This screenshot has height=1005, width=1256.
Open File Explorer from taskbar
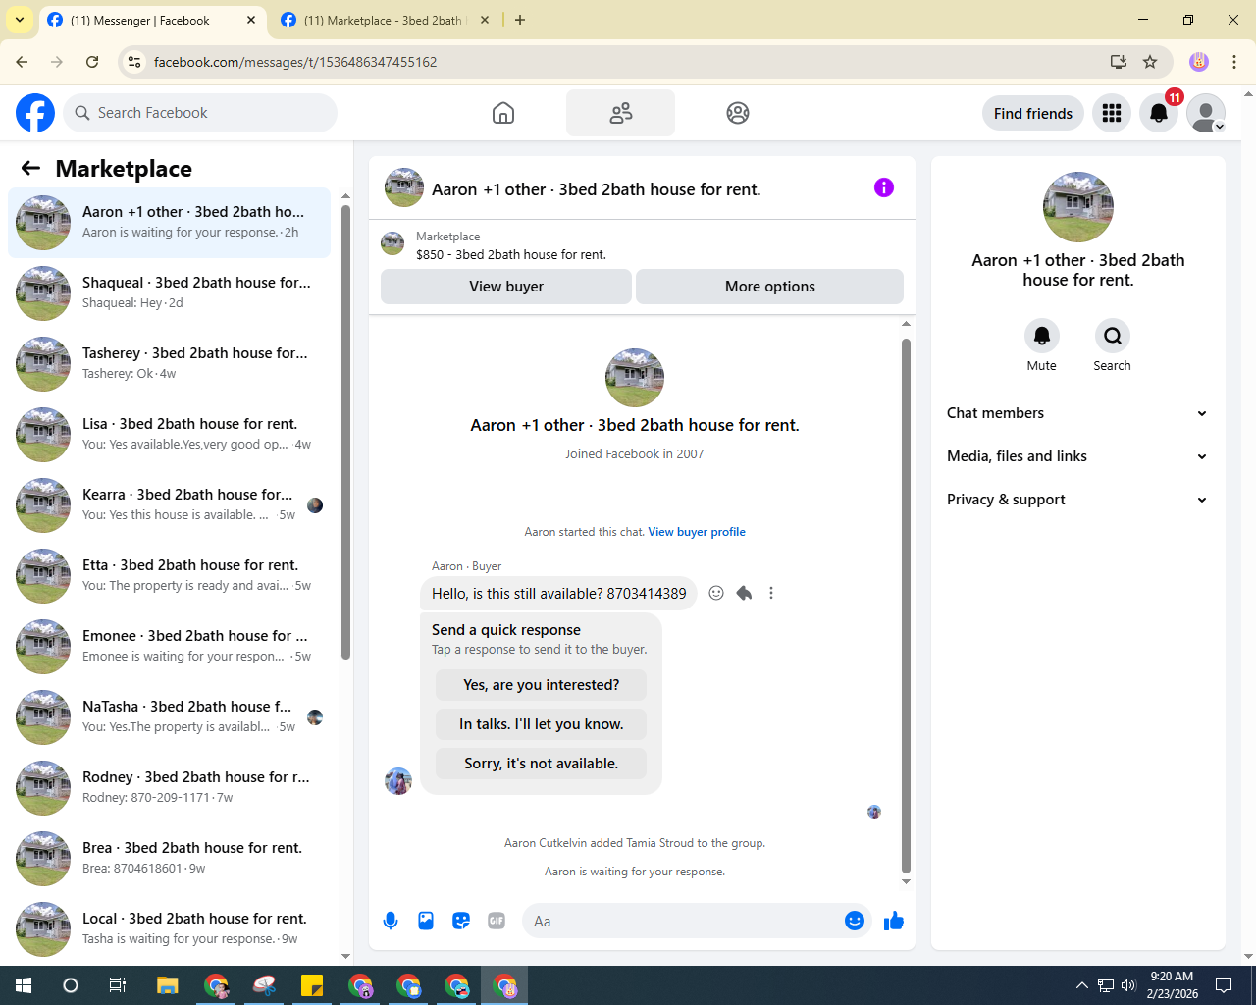[x=168, y=985]
